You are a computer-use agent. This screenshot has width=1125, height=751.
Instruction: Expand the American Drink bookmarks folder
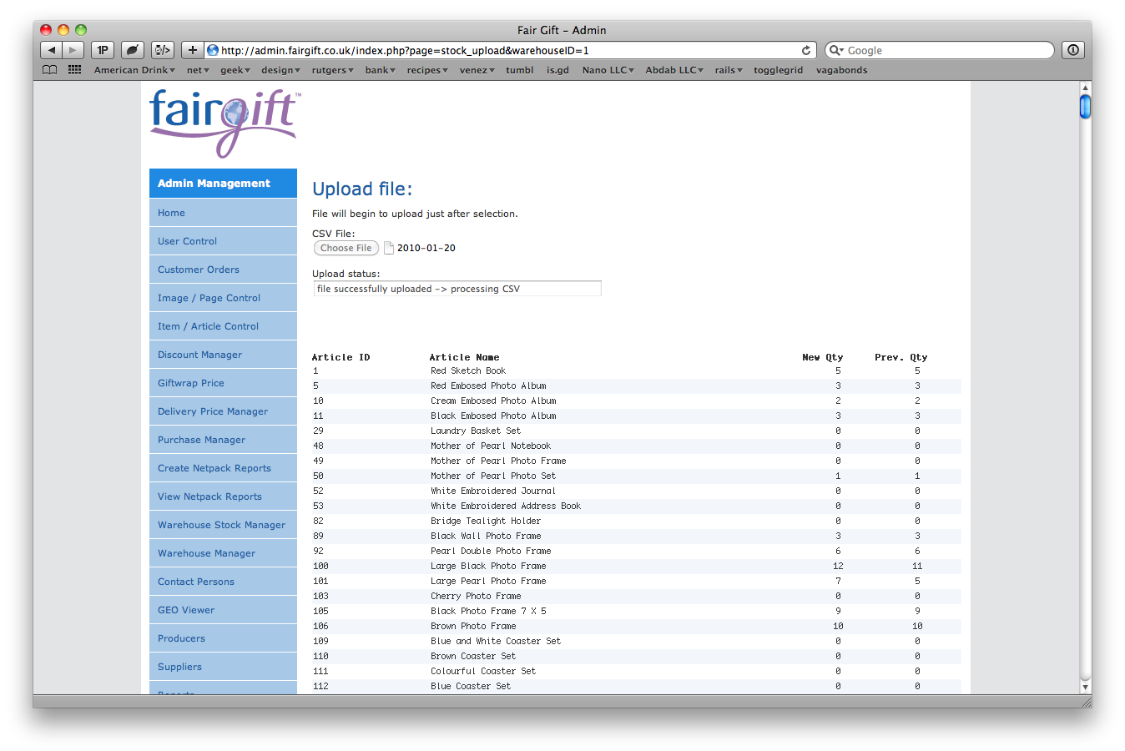click(x=134, y=70)
